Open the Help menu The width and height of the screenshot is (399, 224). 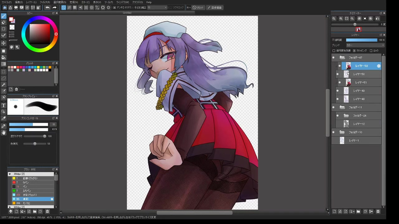coord(149,2)
